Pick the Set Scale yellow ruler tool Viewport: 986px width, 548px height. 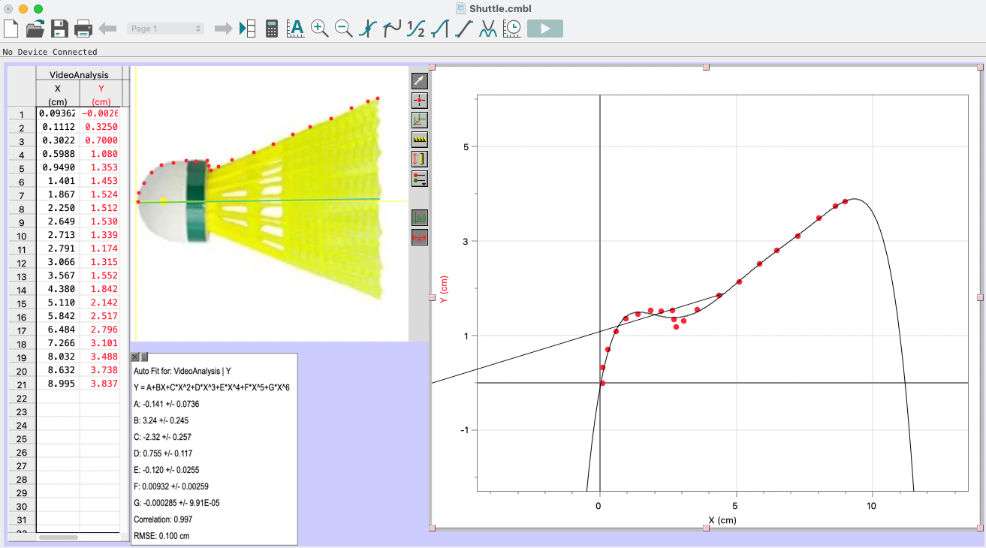tap(420, 139)
